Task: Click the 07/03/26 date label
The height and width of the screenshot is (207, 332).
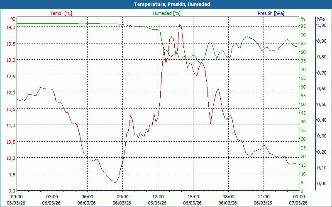Action: click(299, 203)
